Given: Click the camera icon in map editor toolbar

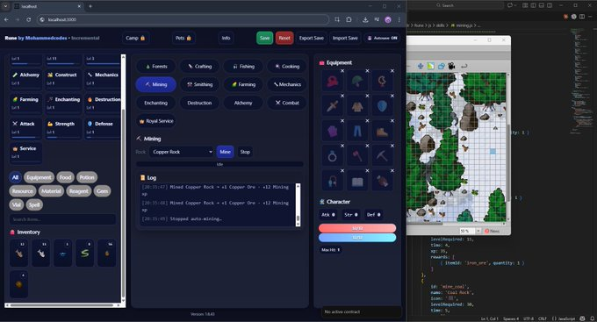Looking at the screenshot, I should [451, 66].
